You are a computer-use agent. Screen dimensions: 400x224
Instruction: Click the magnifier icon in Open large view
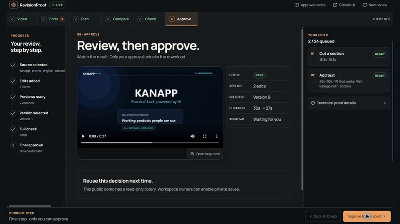193,154
